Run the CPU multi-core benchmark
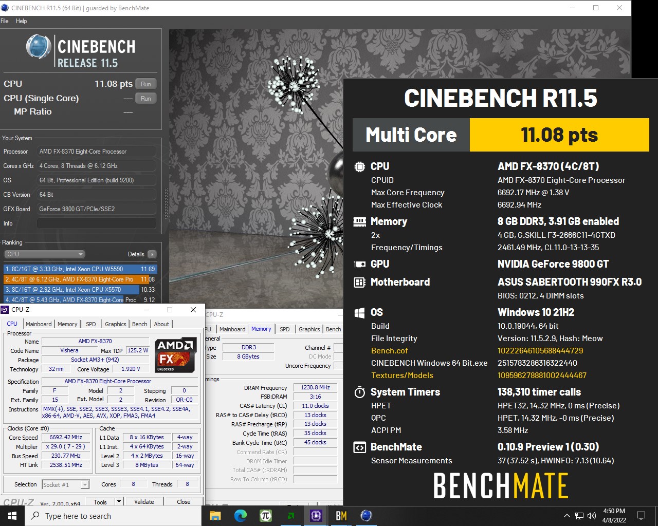The width and height of the screenshot is (658, 526). (x=146, y=84)
